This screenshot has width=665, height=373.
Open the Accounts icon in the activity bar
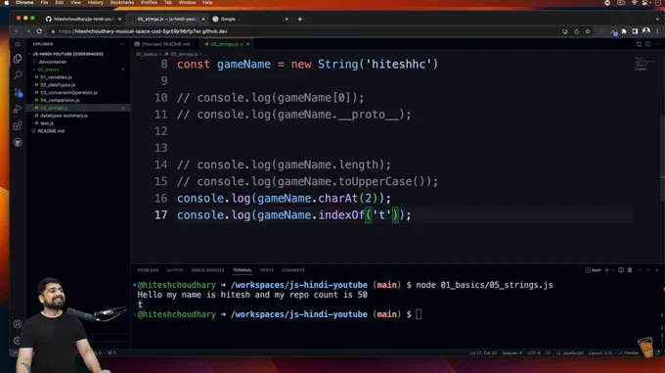coord(18,324)
